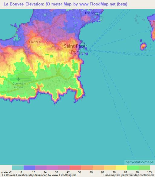Click the Guernsey Airport label
Viewport: 155px width, 177px height.
click(18, 85)
